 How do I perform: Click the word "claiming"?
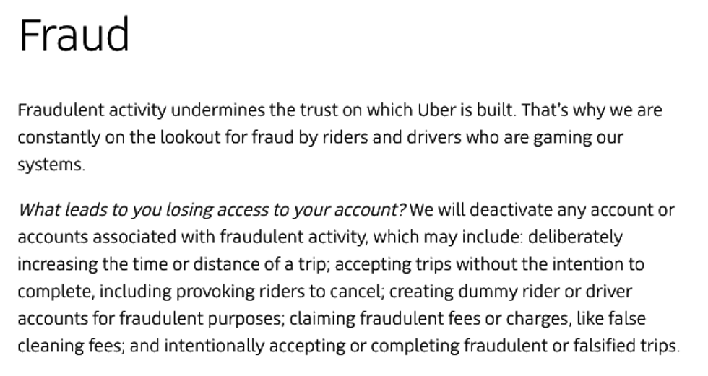click(x=327, y=318)
